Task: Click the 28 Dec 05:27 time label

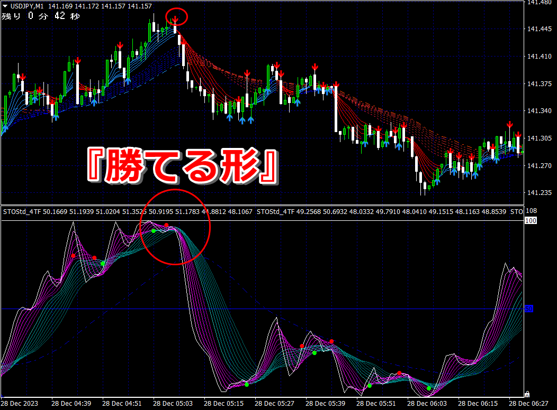Action: coord(274,403)
